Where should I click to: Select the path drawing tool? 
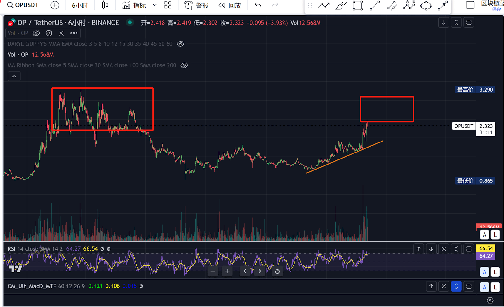(x=324, y=6)
